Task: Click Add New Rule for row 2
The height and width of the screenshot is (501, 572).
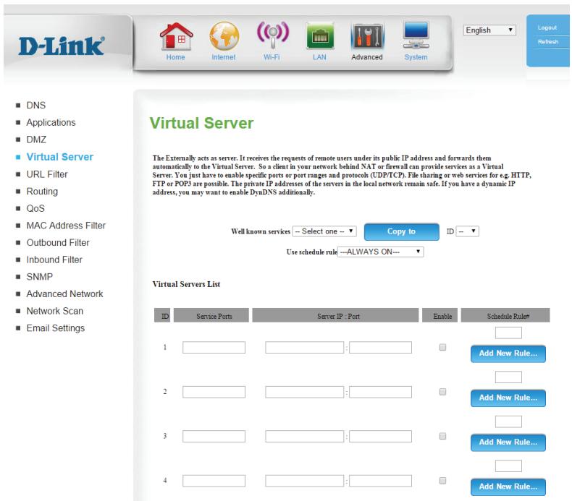Action: point(508,398)
